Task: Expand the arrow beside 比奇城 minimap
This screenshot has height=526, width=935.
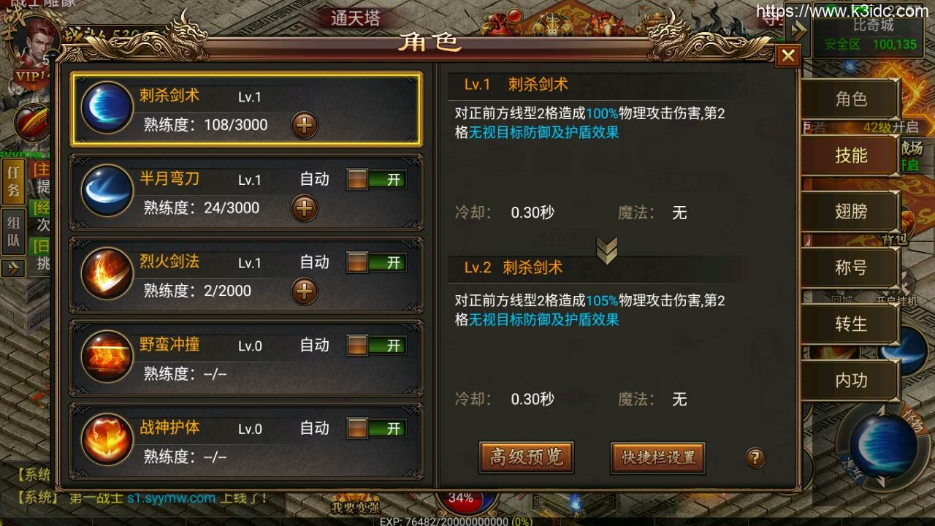Action: [799, 31]
